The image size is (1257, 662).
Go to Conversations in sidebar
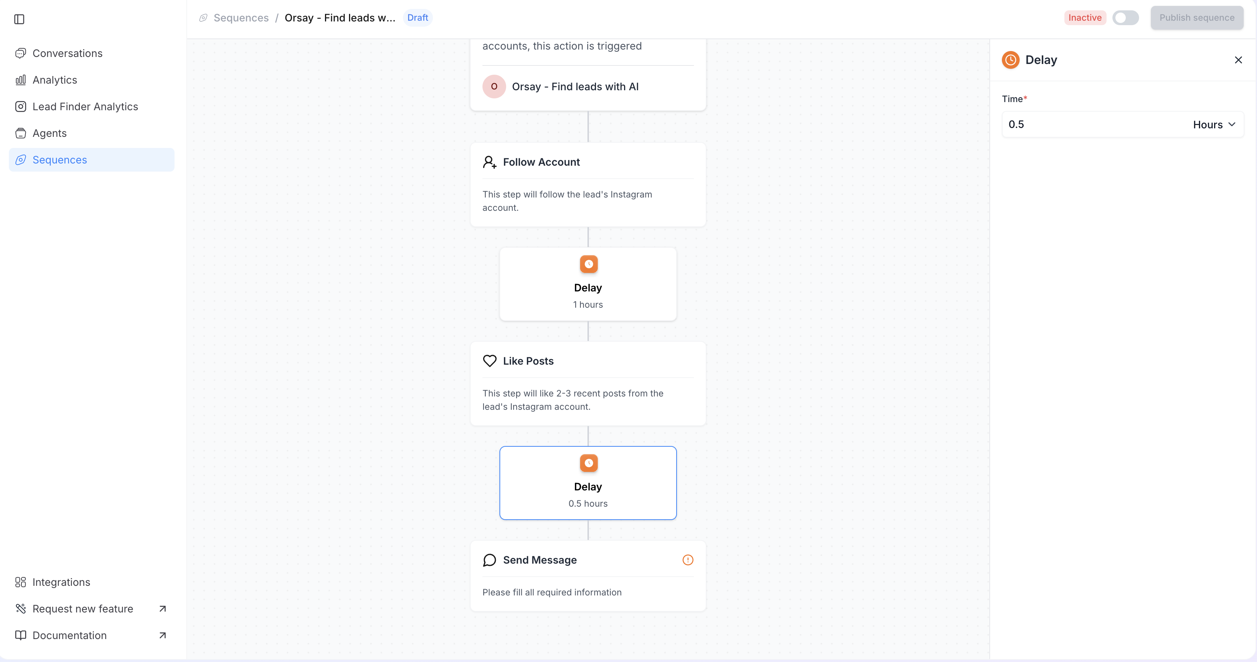67,53
